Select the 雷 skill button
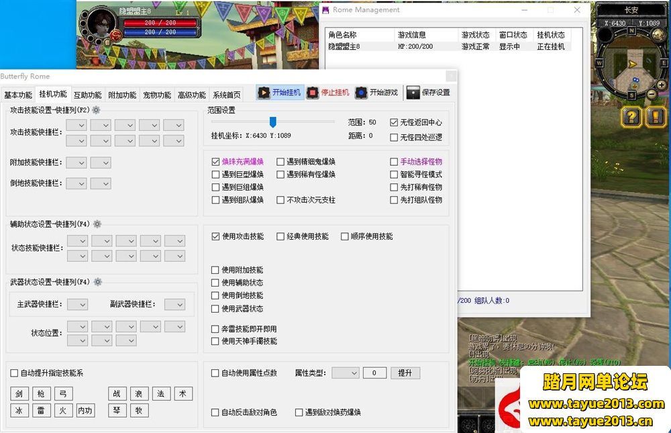The height and width of the screenshot is (433, 671). pos(41,410)
